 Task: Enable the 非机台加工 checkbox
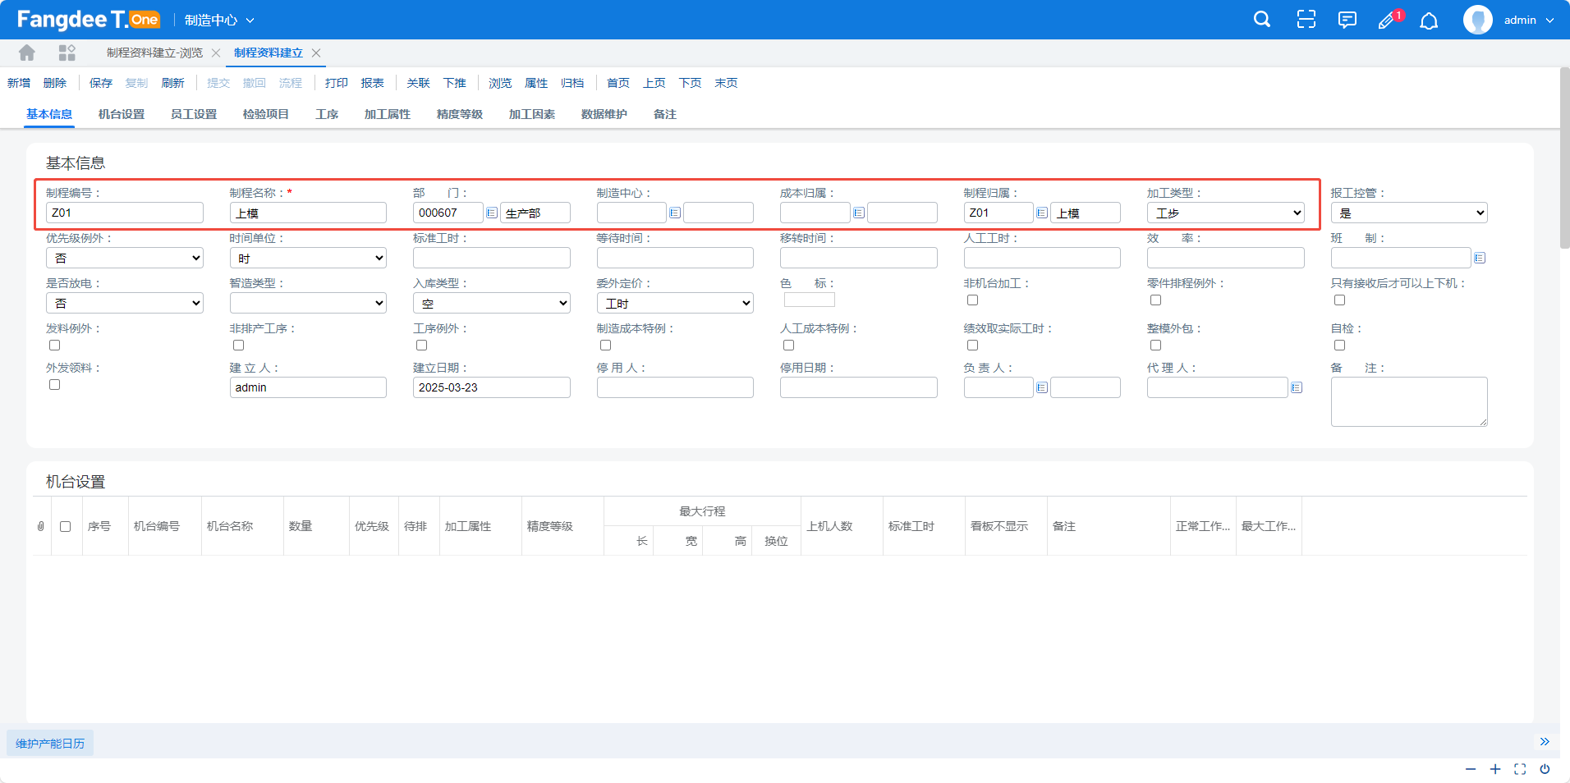(972, 300)
